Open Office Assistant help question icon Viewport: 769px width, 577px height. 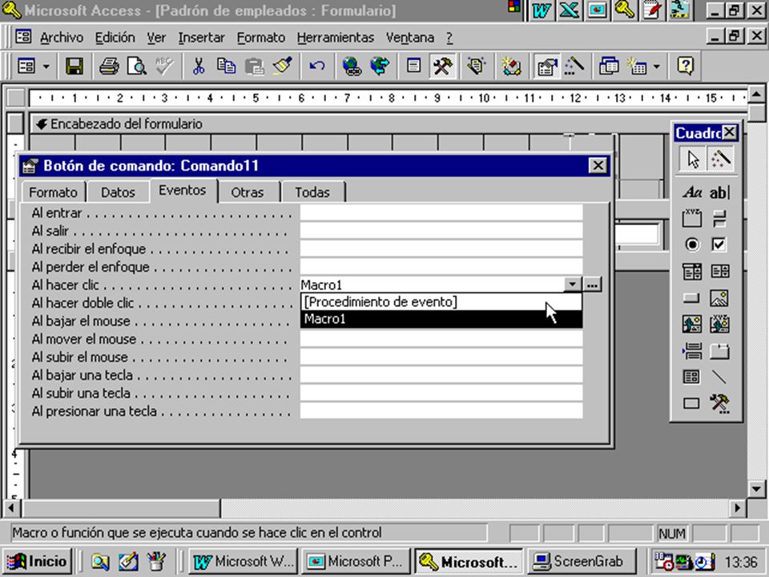(x=686, y=67)
